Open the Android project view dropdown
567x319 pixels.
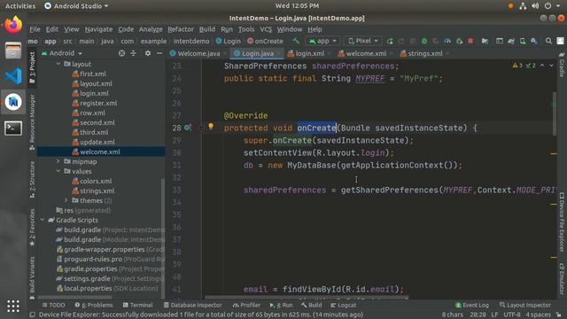click(62, 53)
